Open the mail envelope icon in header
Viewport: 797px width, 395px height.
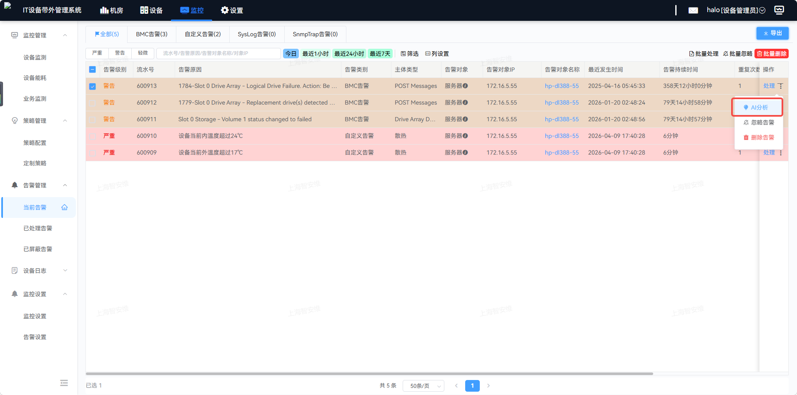pos(693,10)
